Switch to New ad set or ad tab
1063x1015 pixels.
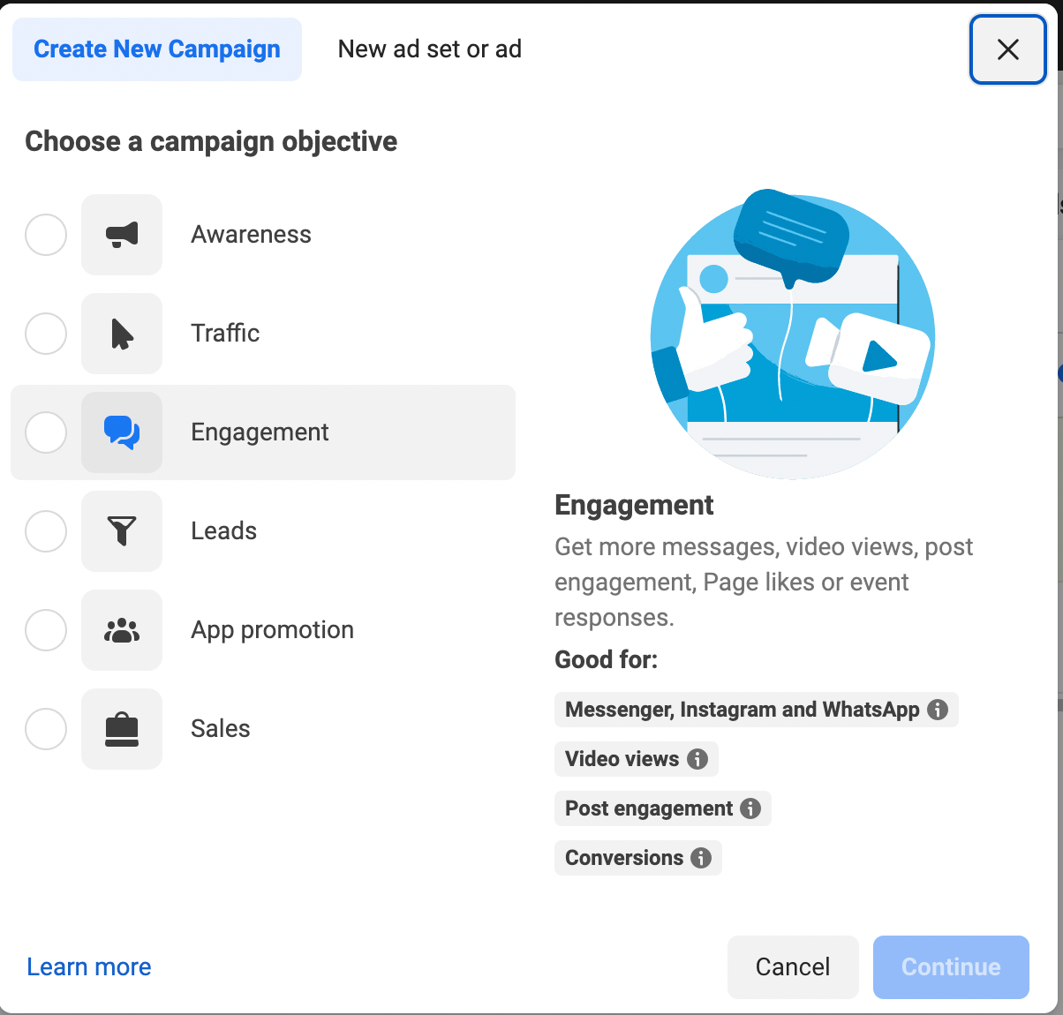430,49
